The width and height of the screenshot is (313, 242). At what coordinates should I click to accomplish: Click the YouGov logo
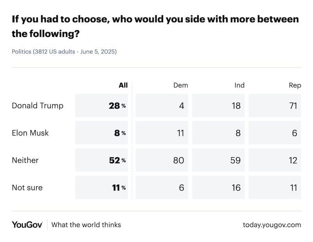coord(27,224)
